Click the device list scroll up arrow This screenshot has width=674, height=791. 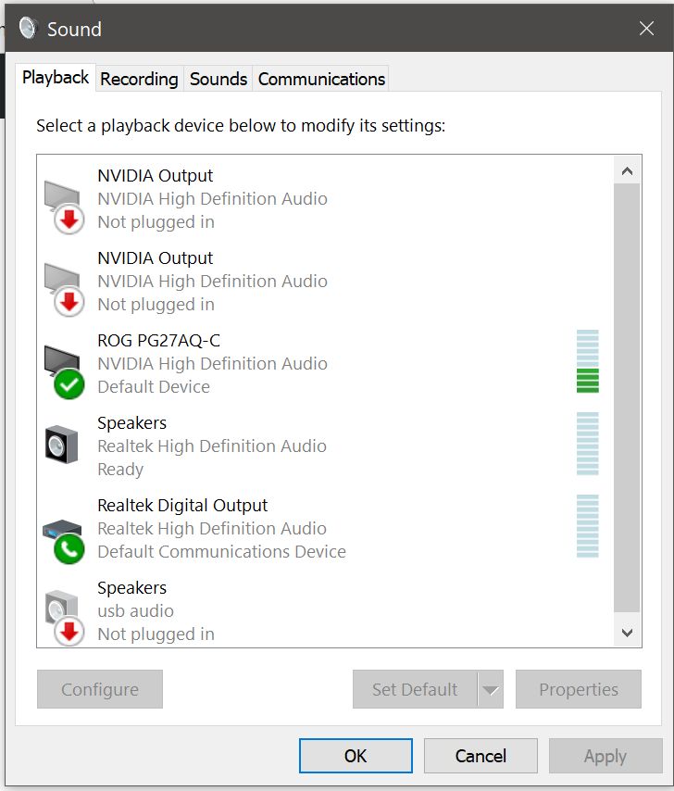coord(627,171)
